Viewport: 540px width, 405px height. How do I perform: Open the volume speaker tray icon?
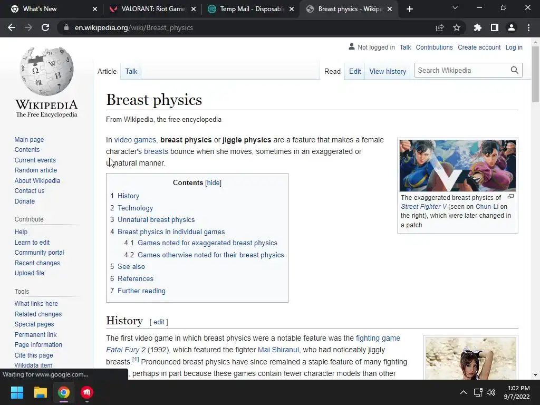[491, 392]
